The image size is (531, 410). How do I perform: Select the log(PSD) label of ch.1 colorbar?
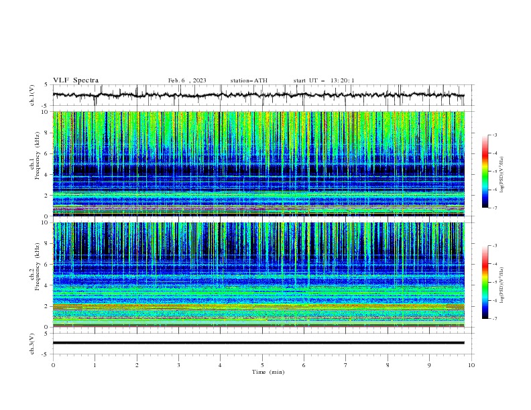[501, 175]
